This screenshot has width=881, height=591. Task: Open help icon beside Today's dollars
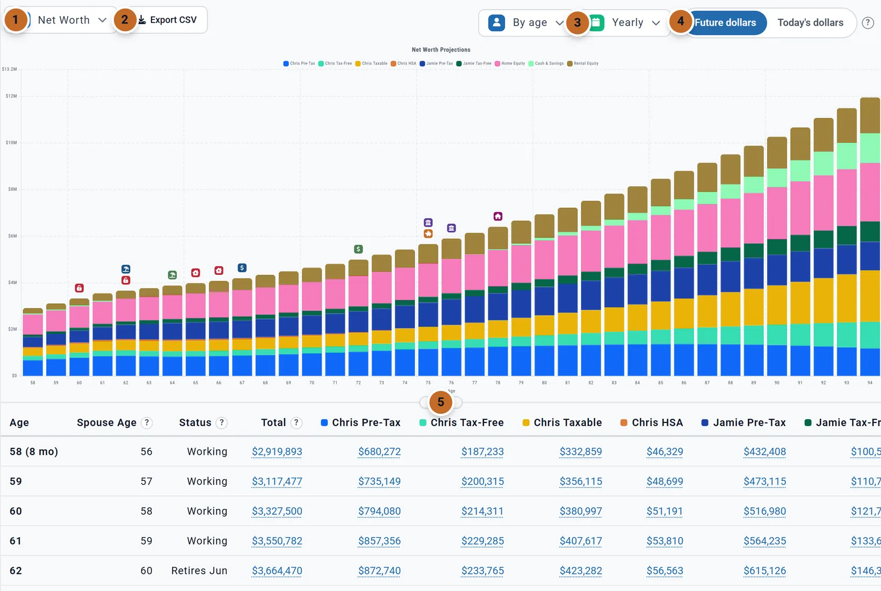[868, 23]
